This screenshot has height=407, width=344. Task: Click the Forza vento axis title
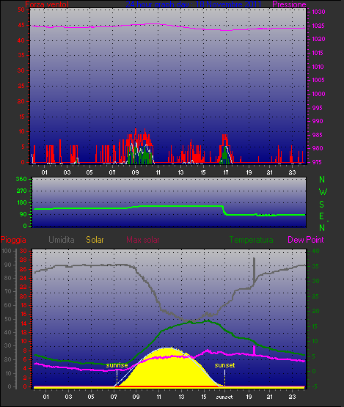pos(47,4)
